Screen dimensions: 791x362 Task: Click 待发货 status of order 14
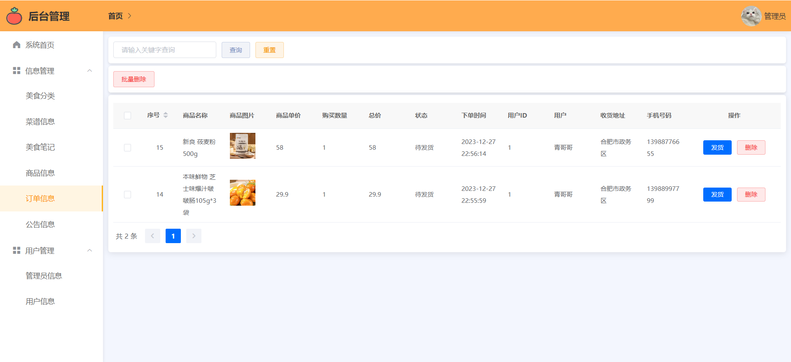424,195
